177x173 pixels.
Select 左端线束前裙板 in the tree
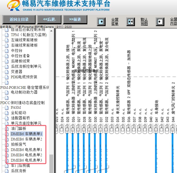click(x=24, y=40)
